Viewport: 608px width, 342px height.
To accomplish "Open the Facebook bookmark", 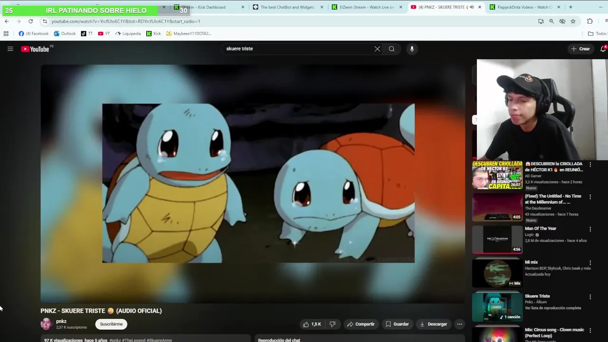I will pos(33,34).
